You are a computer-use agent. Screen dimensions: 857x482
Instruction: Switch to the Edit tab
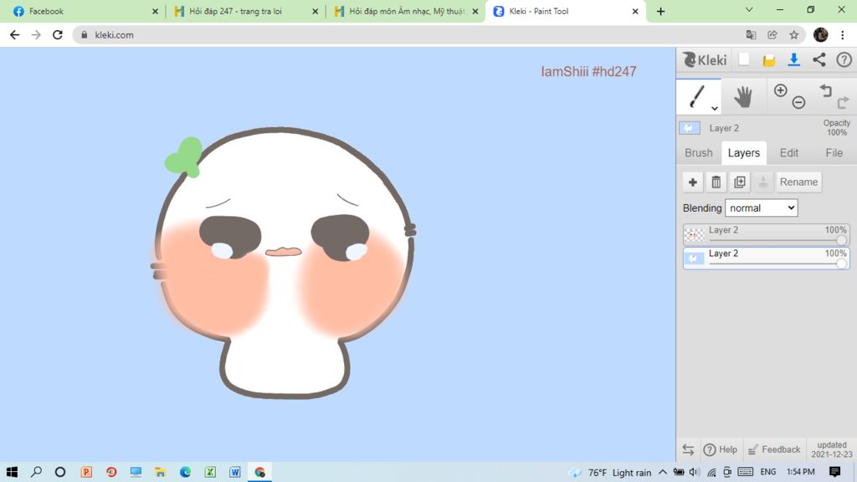(x=788, y=153)
